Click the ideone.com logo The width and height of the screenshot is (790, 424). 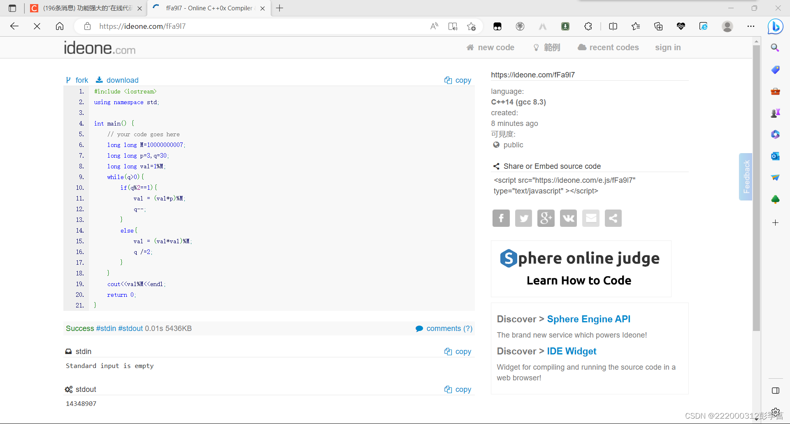100,48
